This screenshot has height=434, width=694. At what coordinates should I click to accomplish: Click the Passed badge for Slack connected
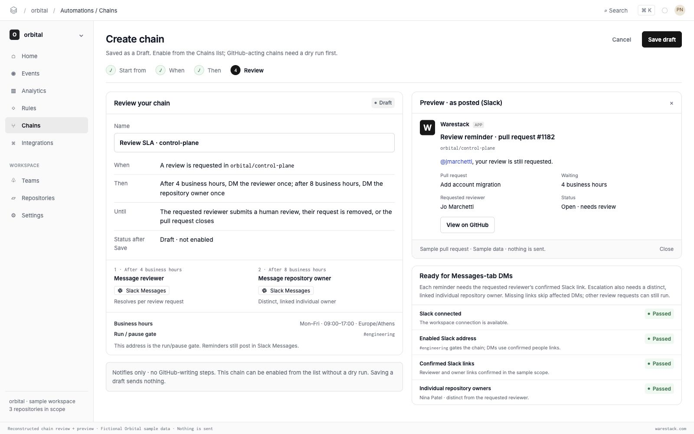coord(659,314)
